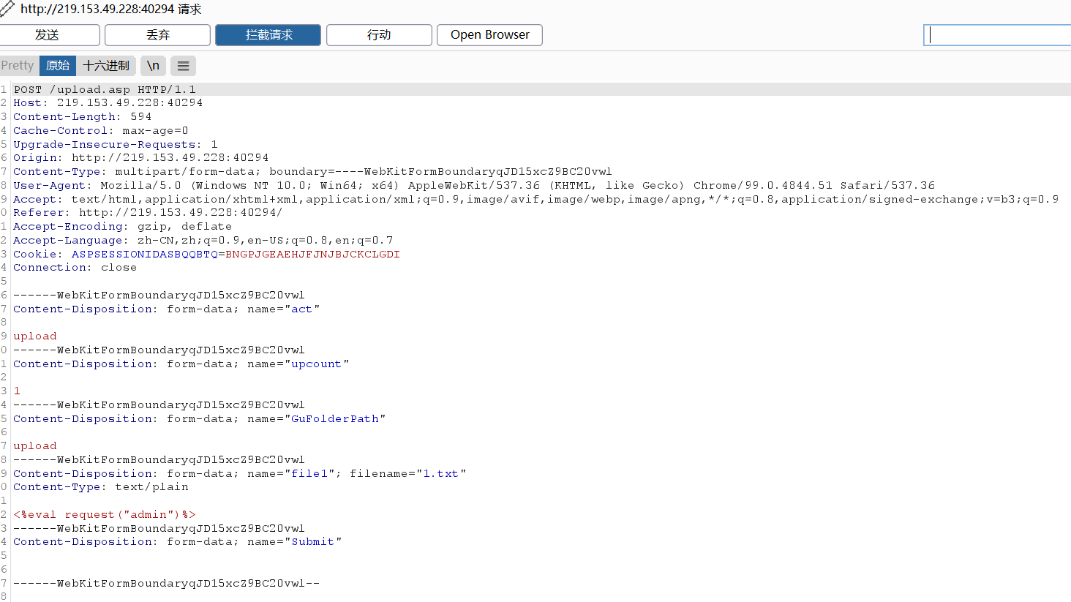The image size is (1071, 602).
Task: Click the User-Agent header line
Action: click(473, 186)
